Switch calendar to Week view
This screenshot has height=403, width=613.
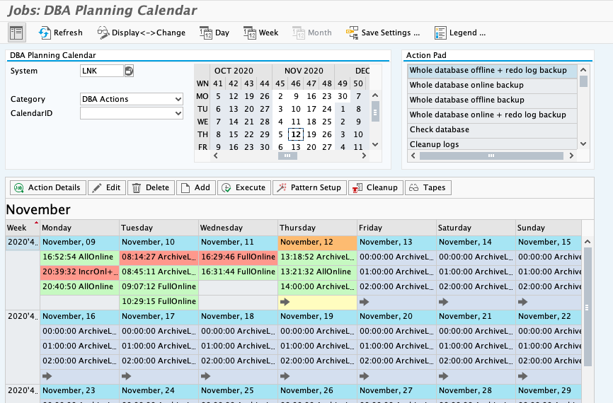260,33
